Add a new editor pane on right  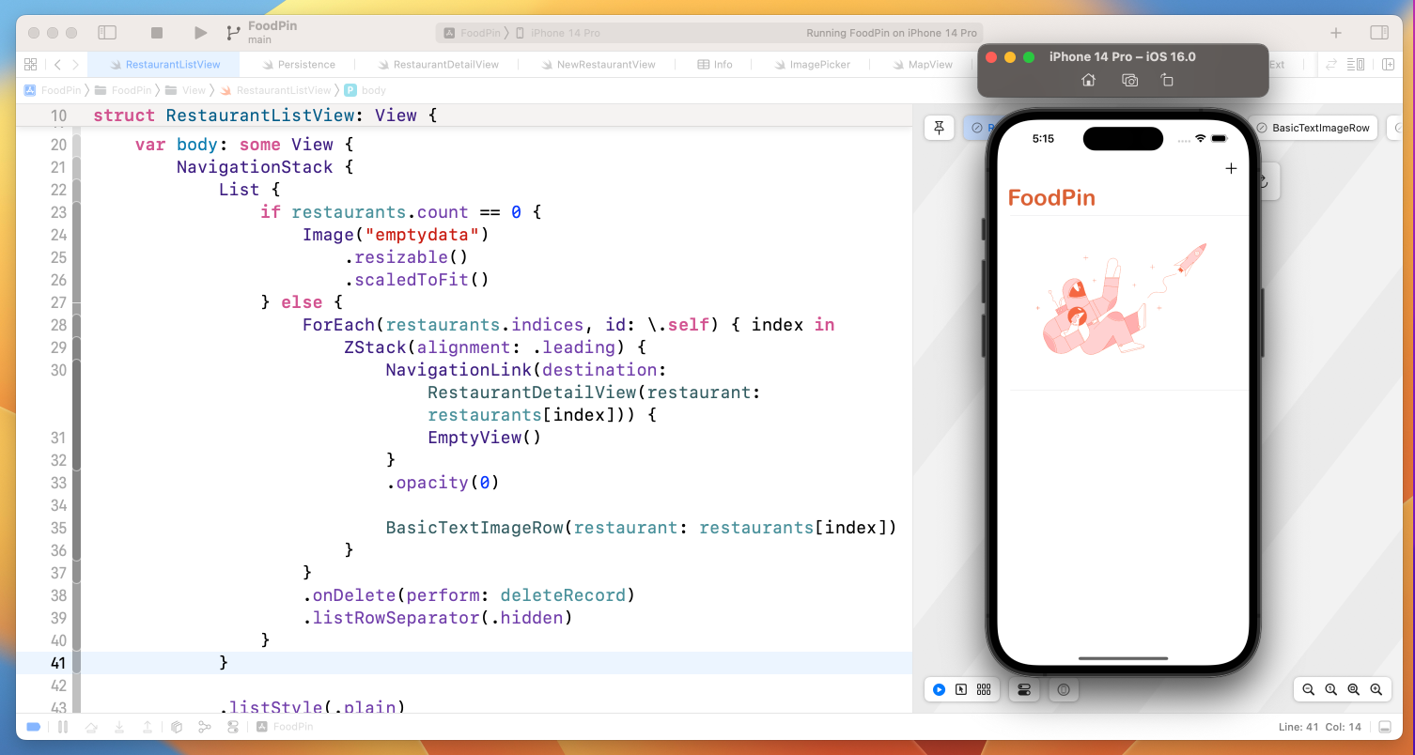point(1388,65)
